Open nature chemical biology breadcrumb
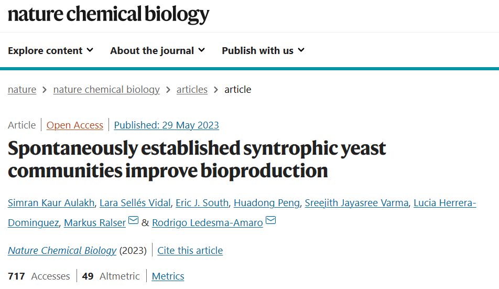Screen dimensions: 499x289 coord(106,90)
